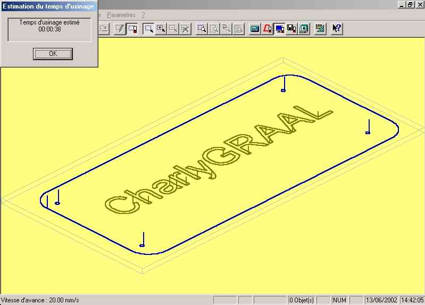Image resolution: width=425 pixels, height=305 pixels.
Task: Select the dashed rectangle selection arrow tool
Action: (149, 29)
